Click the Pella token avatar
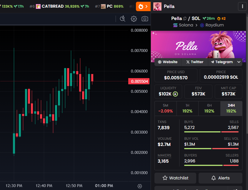The image size is (248, 190). [157, 6]
